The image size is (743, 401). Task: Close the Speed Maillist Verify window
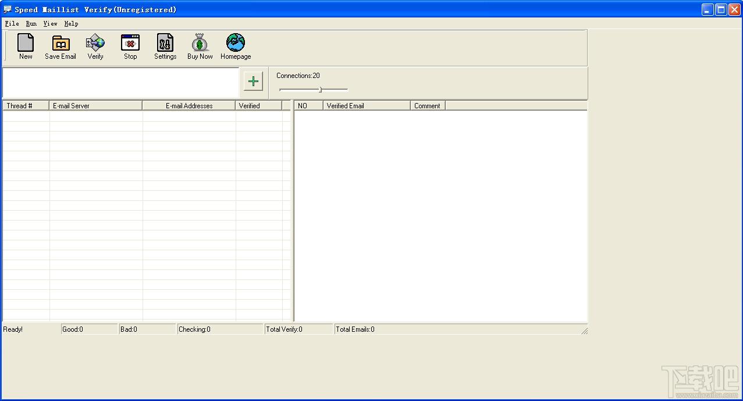pyautogui.click(x=734, y=9)
